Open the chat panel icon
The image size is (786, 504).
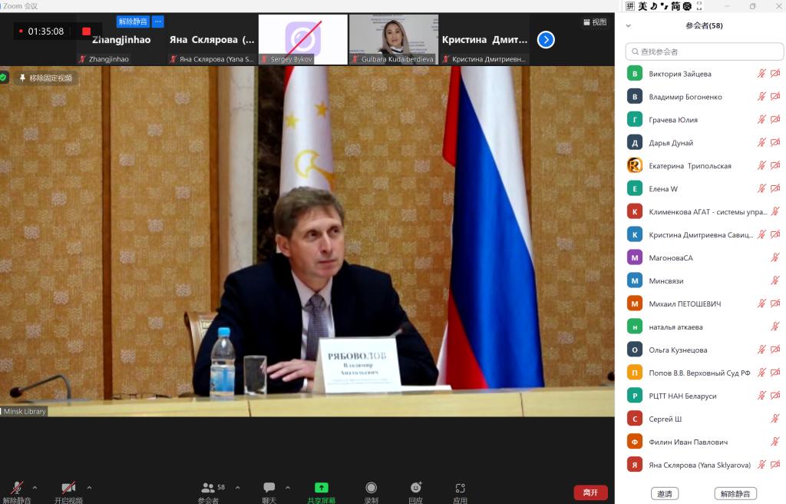269,488
